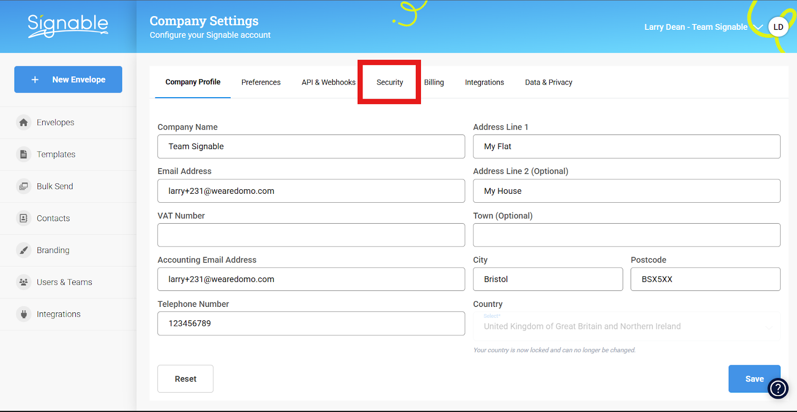Open the Country dropdown

pos(627,326)
